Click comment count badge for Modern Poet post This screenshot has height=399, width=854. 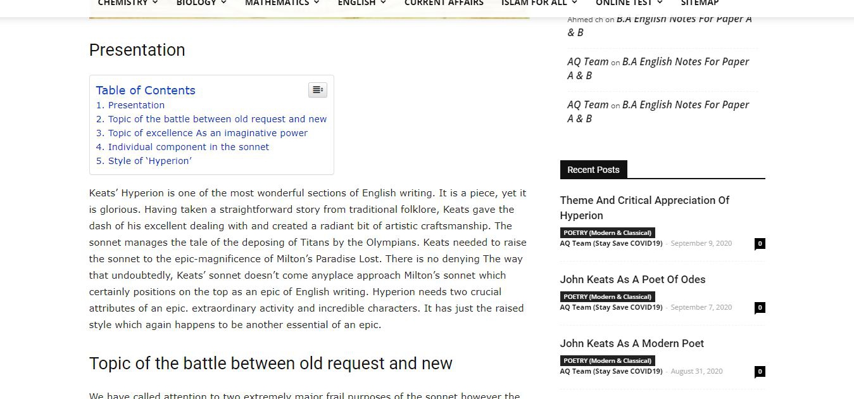760,372
